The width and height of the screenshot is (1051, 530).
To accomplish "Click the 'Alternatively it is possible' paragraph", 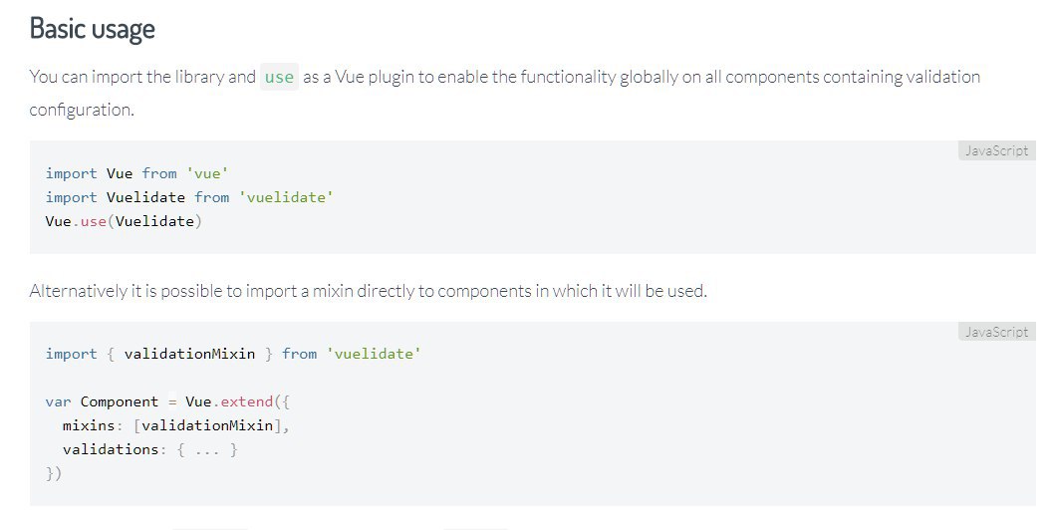I will (x=368, y=291).
